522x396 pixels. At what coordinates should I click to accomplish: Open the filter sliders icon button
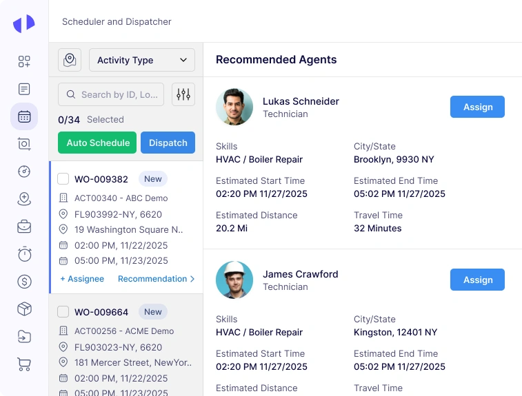tap(183, 94)
